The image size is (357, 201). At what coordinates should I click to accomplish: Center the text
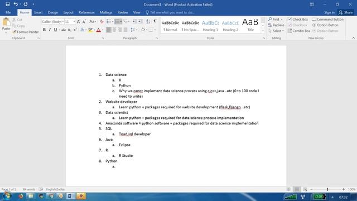pyautogui.click(x=114, y=30)
